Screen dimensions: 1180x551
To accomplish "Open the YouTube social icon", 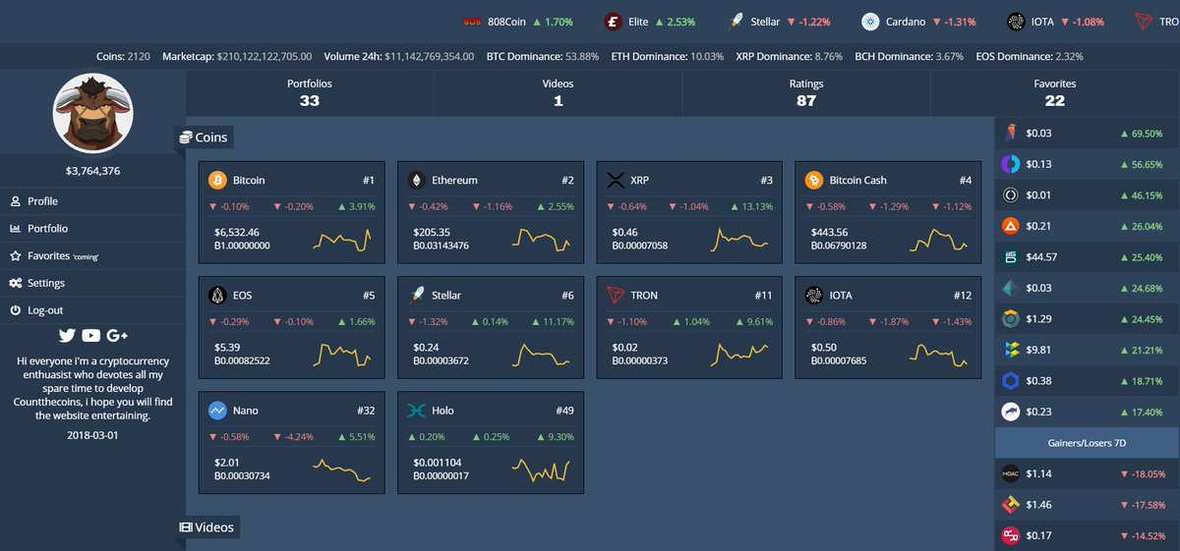I will (x=91, y=336).
